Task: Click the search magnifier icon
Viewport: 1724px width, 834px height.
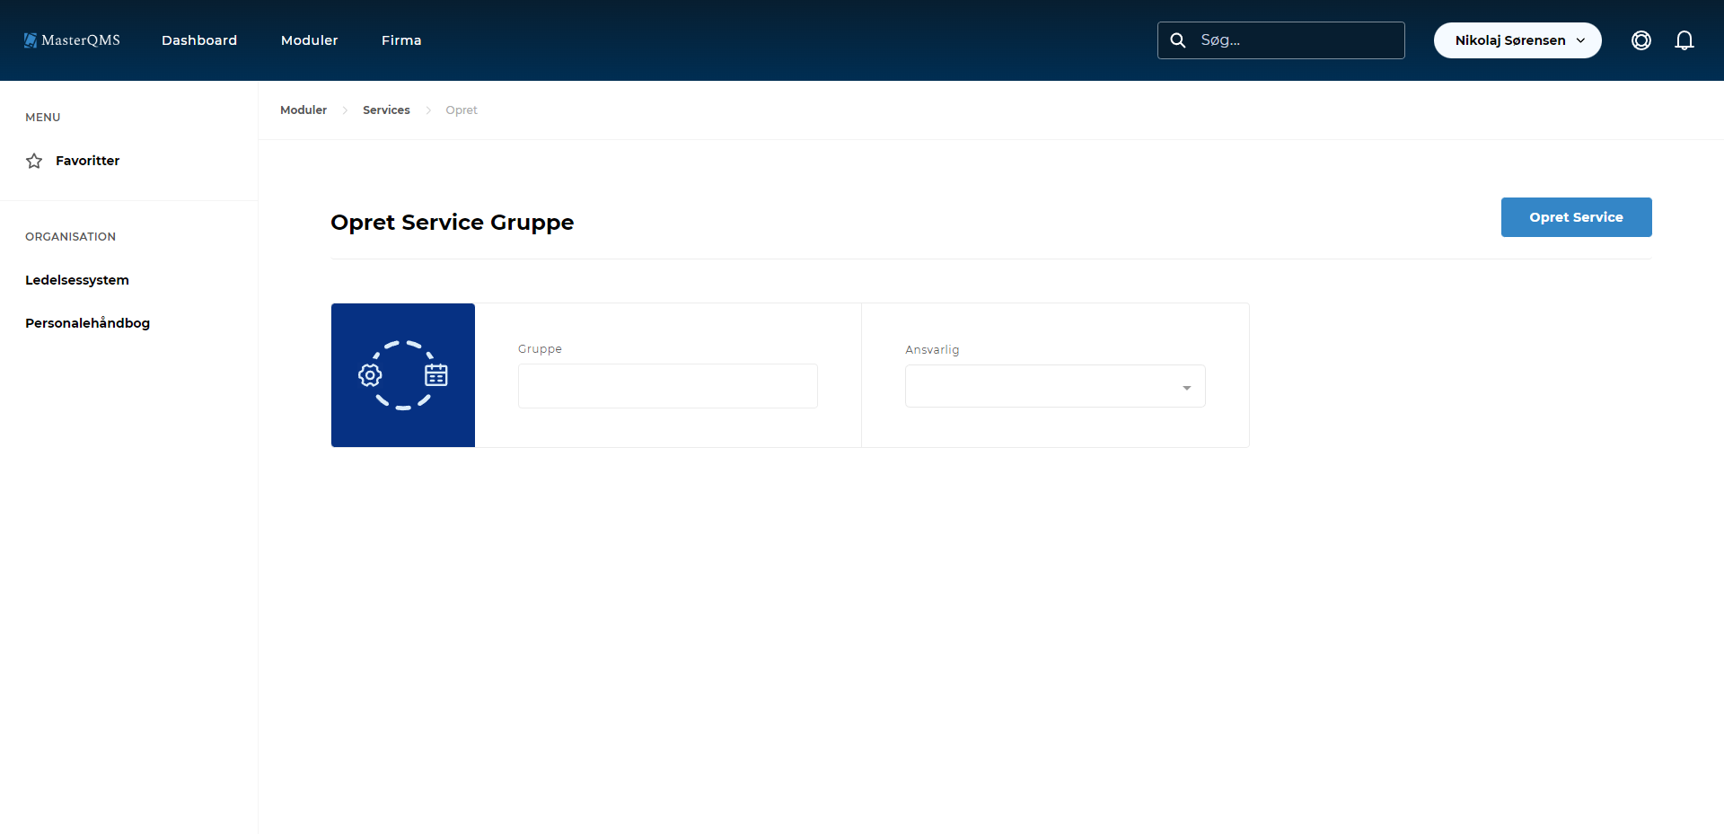Action: tap(1179, 40)
